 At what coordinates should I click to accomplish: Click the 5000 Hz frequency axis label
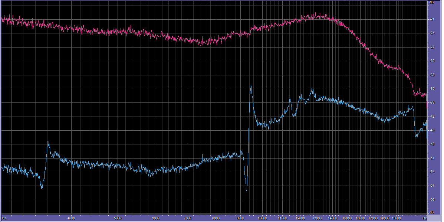click(118, 218)
